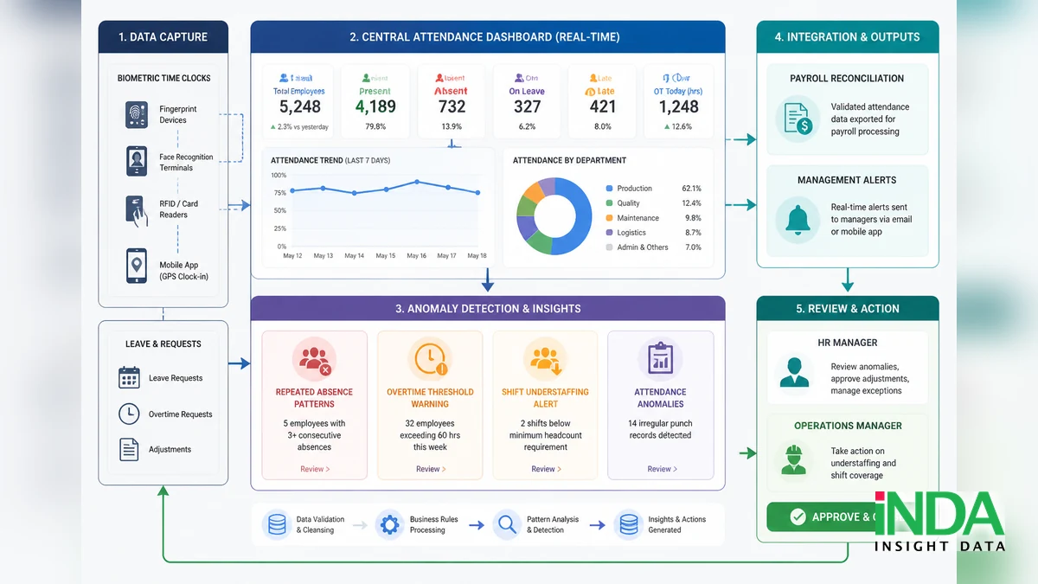Click the Data Validation & Cleansing database icon
This screenshot has height=584, width=1038.
coord(277,524)
